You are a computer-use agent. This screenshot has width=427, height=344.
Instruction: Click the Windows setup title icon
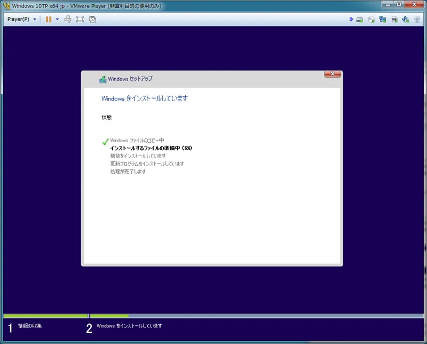[x=102, y=79]
